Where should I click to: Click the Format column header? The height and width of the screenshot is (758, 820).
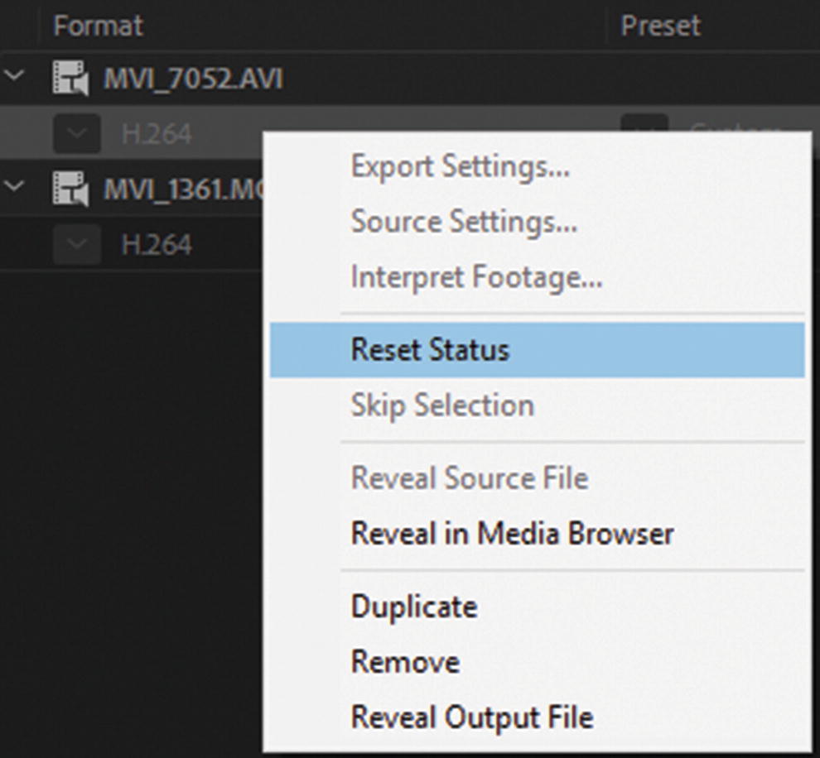point(98,26)
